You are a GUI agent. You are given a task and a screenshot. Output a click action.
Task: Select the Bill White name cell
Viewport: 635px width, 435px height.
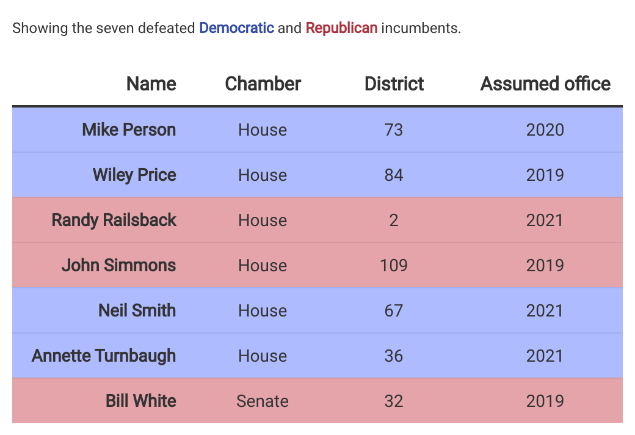point(140,401)
